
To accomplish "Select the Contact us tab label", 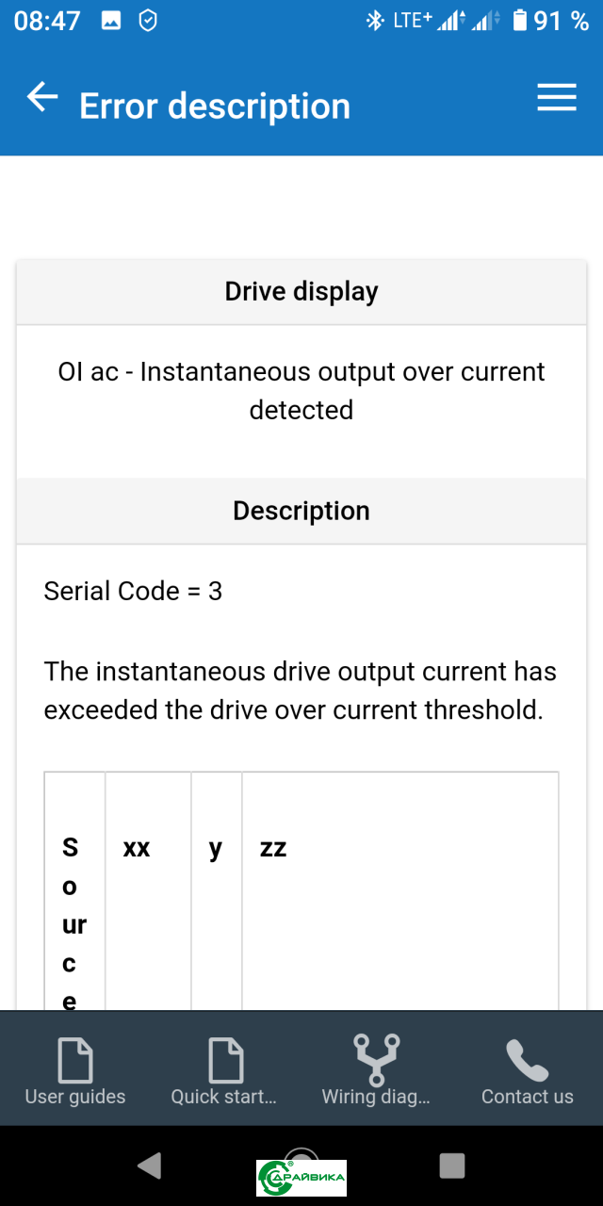I will point(528,1097).
